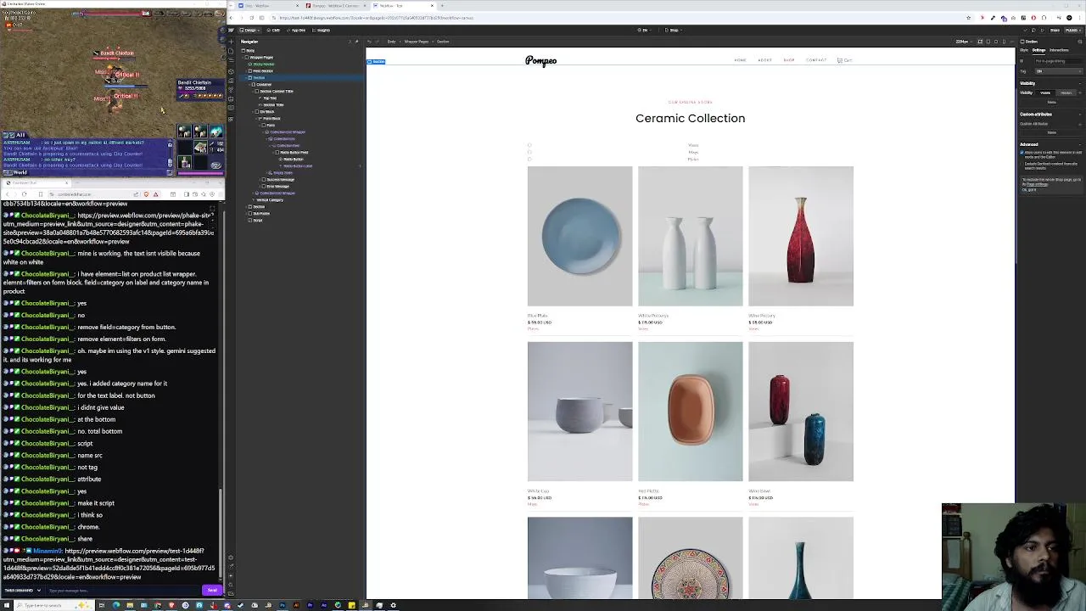Set visibility to Hidden
This screenshot has width=1086, height=611.
click(1066, 92)
